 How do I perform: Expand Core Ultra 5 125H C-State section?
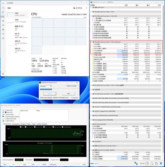click(91, 85)
